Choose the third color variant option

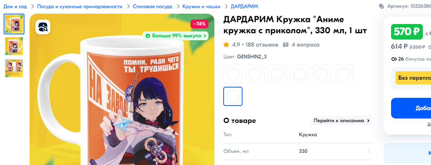click(277, 74)
